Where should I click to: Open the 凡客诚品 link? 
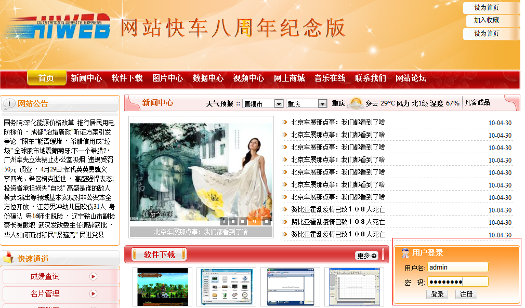coord(477,103)
